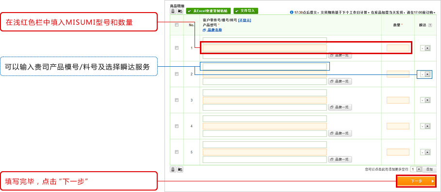Tick the checkbox for row No. 1
Viewport: 441px width, 192px height.
pos(177,48)
